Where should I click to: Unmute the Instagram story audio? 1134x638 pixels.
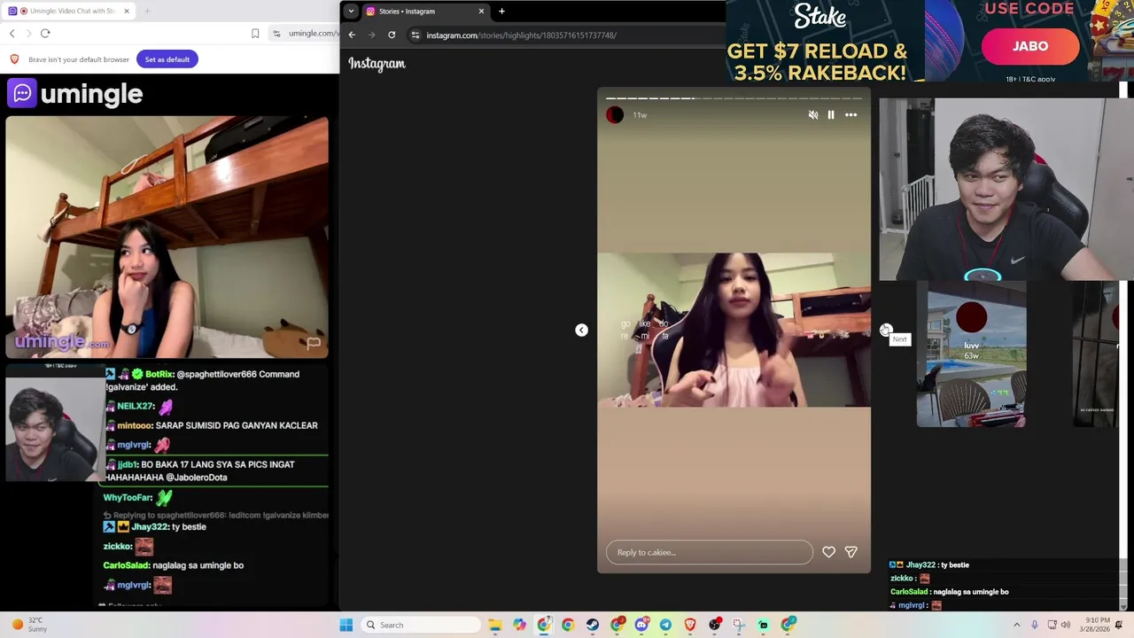(813, 114)
